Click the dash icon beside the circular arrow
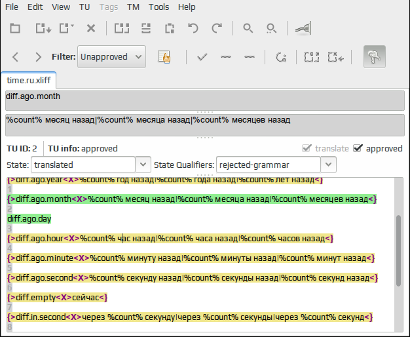410x337 pixels. click(x=250, y=56)
